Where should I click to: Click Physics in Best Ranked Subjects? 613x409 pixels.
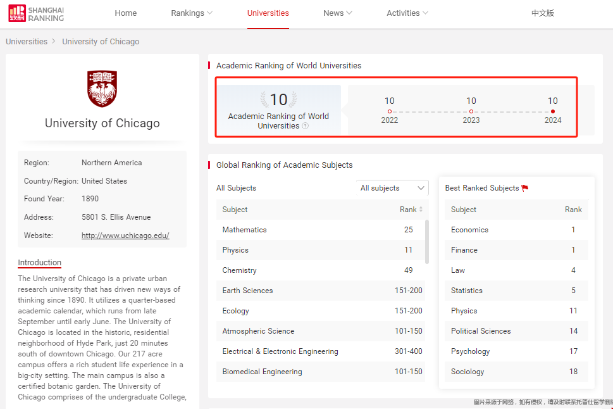coord(516,311)
